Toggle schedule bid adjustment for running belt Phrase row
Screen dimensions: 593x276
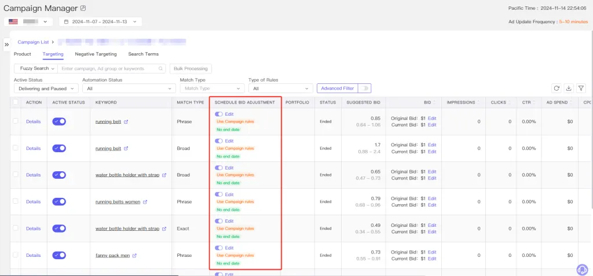[218, 114]
